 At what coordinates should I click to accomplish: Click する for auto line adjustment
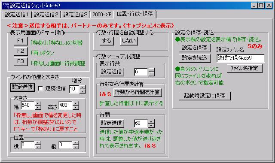(107, 41)
